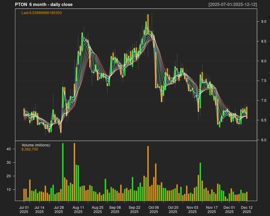The width and height of the screenshot is (270, 216).
Task: Click the Oct 06 2025 date label
Action: click(x=154, y=209)
